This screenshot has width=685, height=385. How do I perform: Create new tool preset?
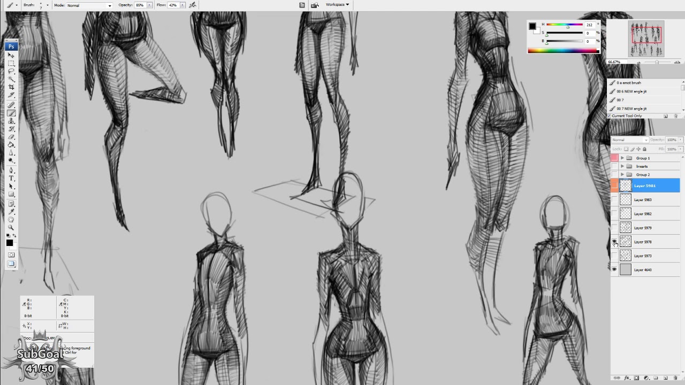665,116
